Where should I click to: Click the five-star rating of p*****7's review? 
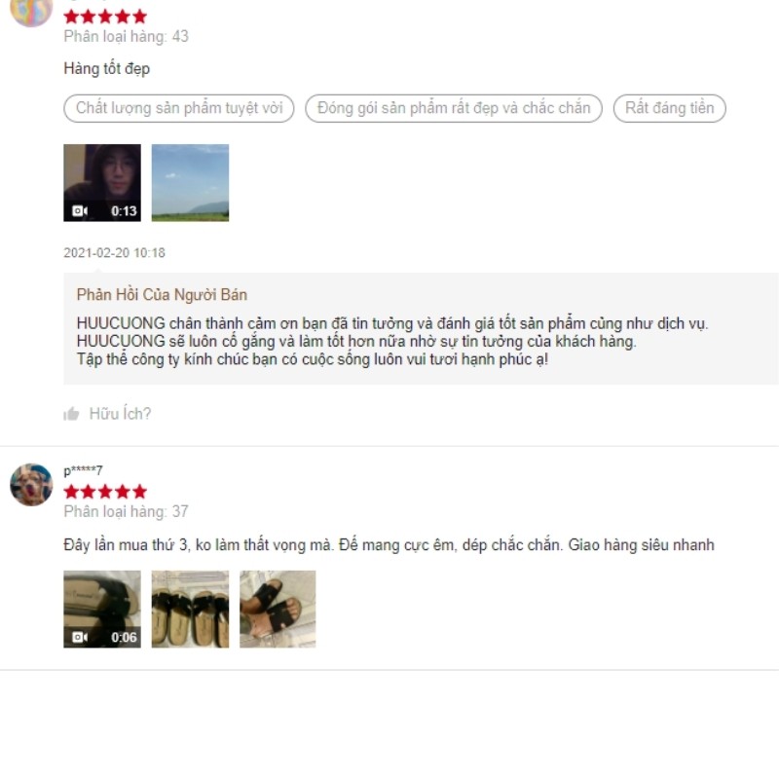click(x=105, y=492)
